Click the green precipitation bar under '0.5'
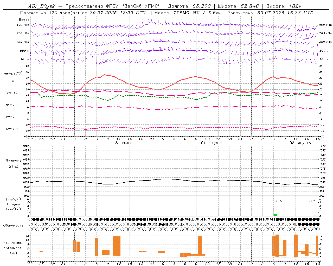This screenshot has width=333, height=266. tap(275, 215)
